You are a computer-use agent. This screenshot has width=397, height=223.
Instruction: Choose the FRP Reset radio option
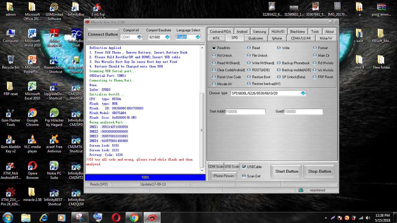click(x=315, y=77)
